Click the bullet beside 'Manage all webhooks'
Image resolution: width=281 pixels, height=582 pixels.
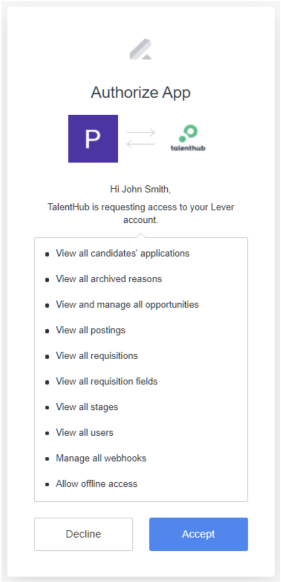pos(47,458)
